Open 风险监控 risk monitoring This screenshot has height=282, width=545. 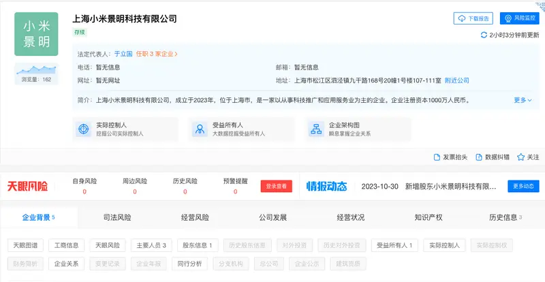point(519,18)
